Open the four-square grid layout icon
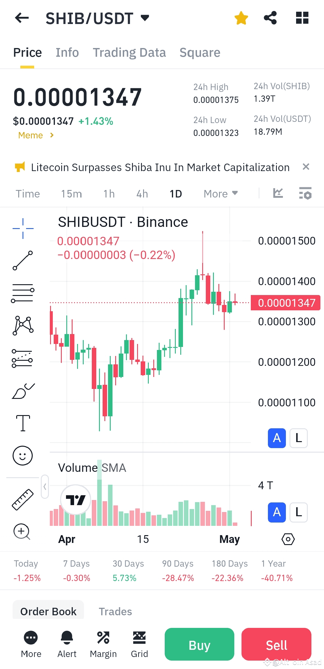Image resolution: width=324 pixels, height=669 pixels. coord(302,18)
